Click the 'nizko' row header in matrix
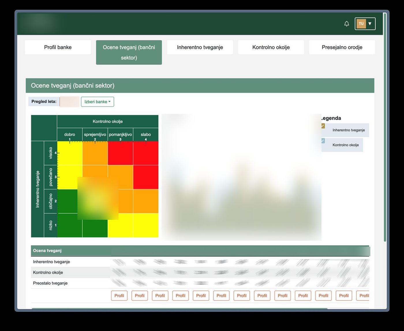 pyautogui.click(x=50, y=225)
